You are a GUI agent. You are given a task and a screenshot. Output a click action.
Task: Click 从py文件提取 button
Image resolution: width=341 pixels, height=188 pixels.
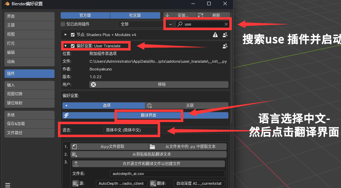pos(109,147)
